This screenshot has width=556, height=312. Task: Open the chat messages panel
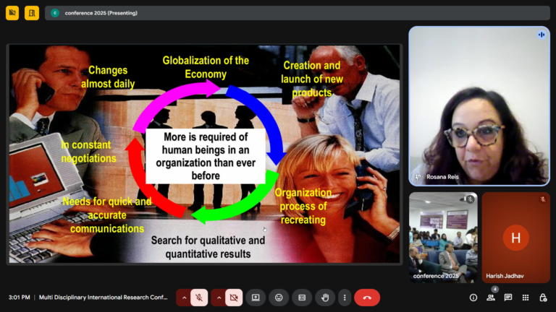(508, 298)
